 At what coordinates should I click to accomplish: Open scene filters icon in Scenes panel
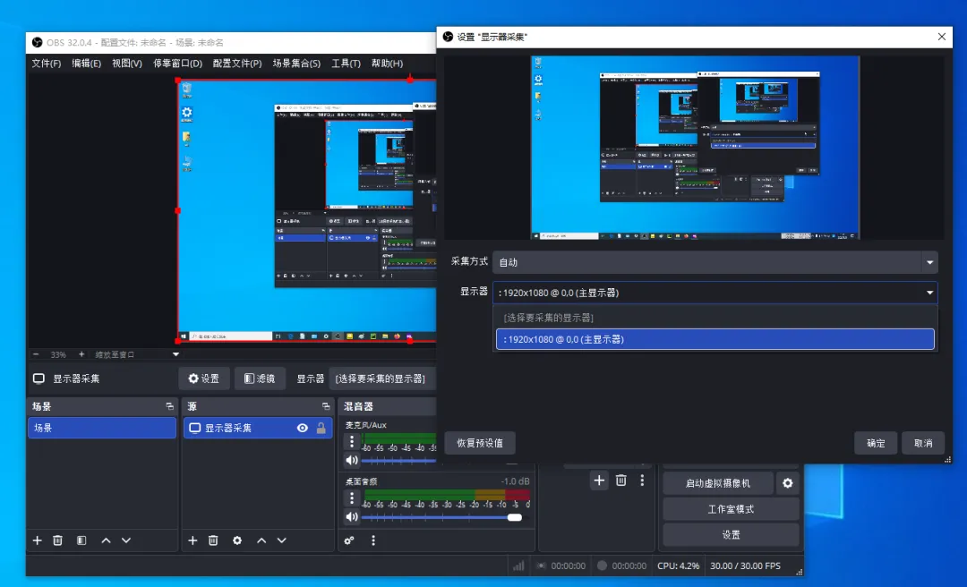pos(81,540)
